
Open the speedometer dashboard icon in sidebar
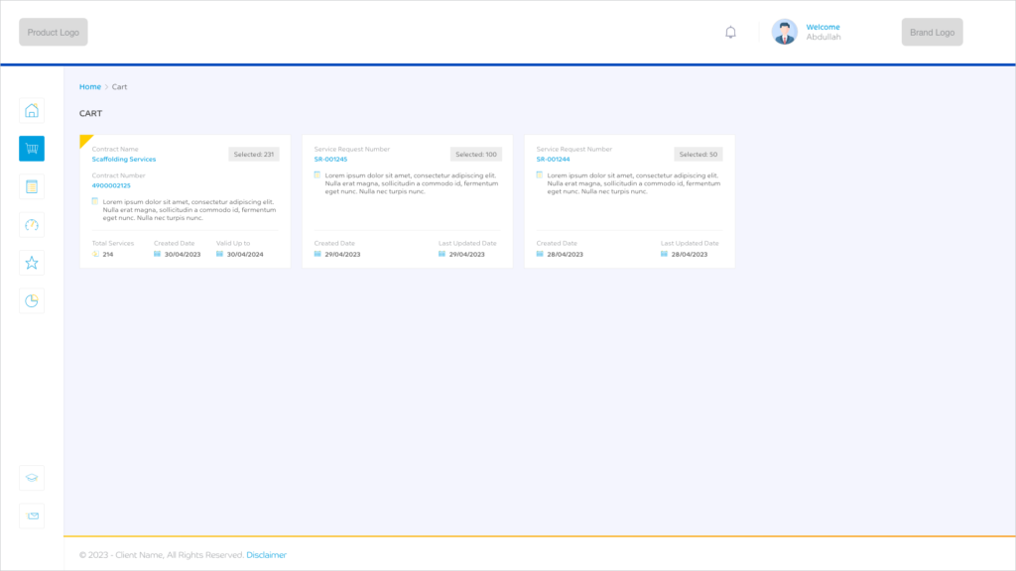[32, 225]
